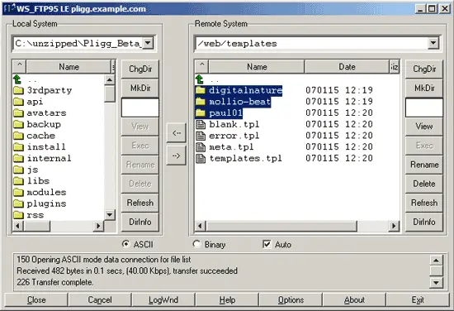Click the remote directory name input field

click(x=424, y=108)
